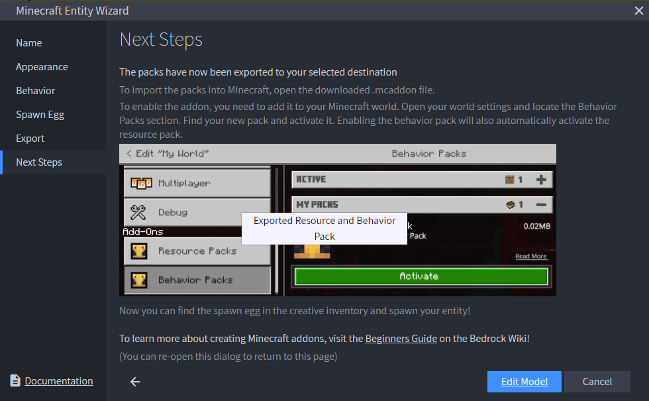Click the 'packs have now been exported' text
Image resolution: width=649 pixels, height=401 pixels.
[x=258, y=72]
